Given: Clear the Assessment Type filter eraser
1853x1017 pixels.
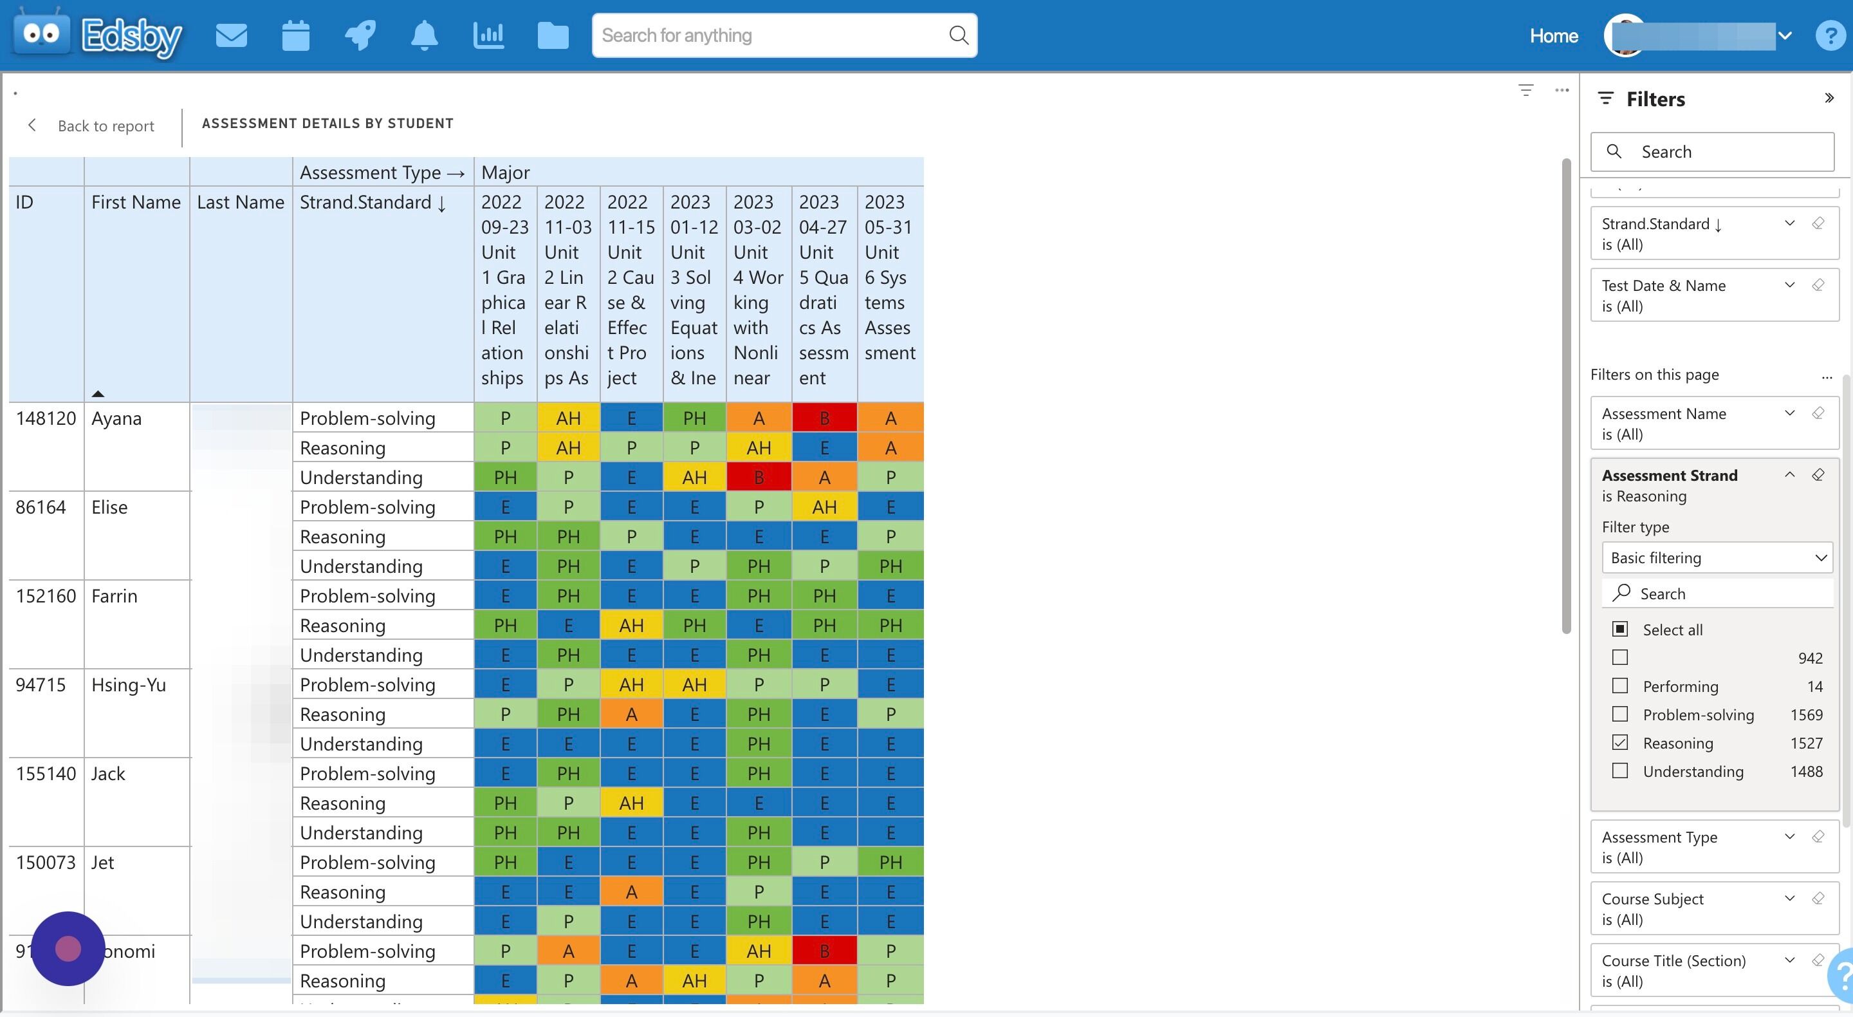Looking at the screenshot, I should (x=1818, y=837).
